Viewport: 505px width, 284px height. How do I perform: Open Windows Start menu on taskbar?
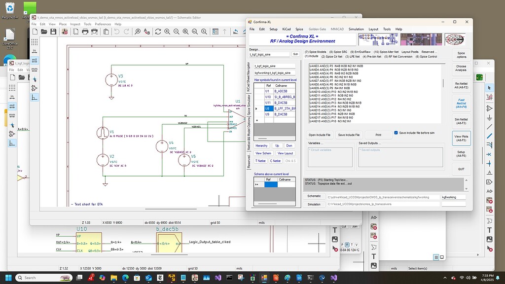pyautogui.click(x=8, y=278)
